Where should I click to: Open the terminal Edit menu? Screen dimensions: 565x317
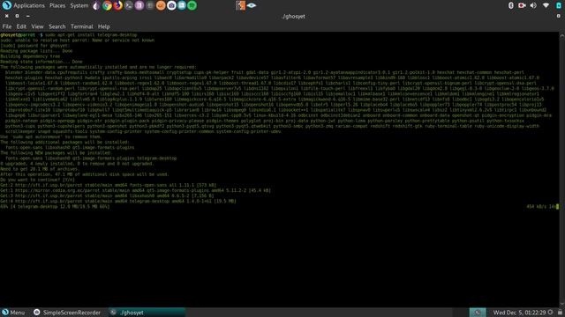click(x=21, y=26)
